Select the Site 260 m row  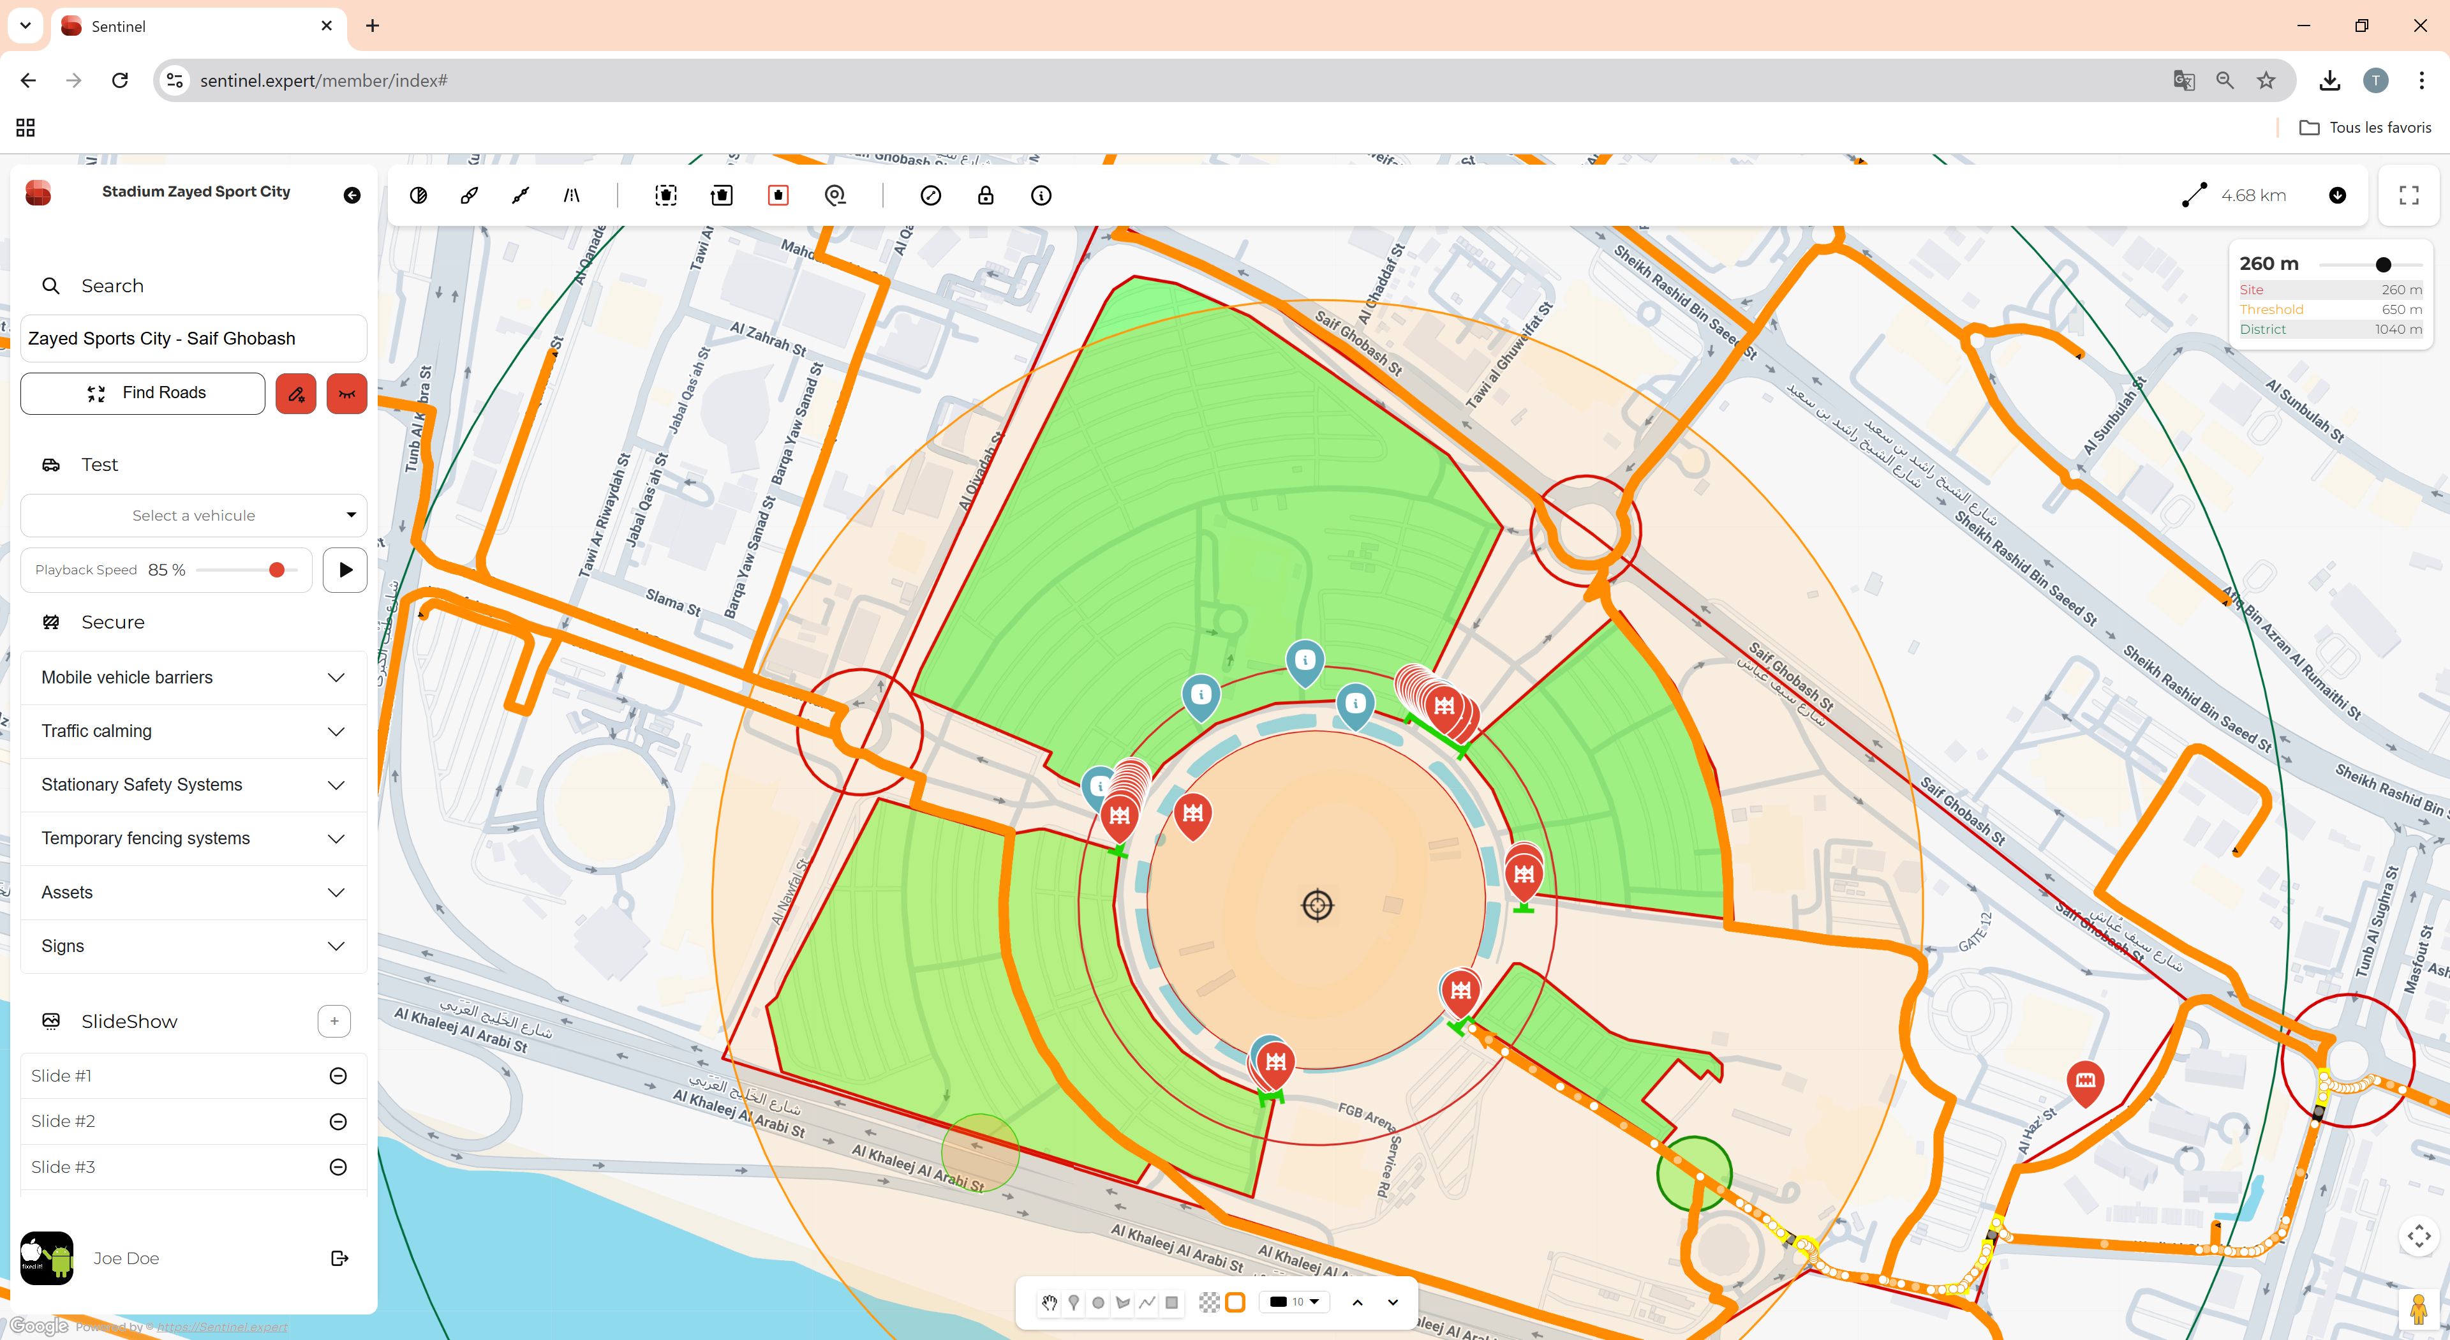click(x=2330, y=290)
